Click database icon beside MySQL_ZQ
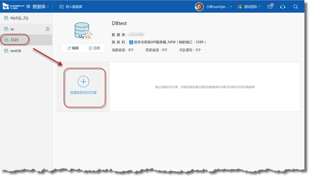This screenshot has height=177, width=309. [x=6, y=18]
